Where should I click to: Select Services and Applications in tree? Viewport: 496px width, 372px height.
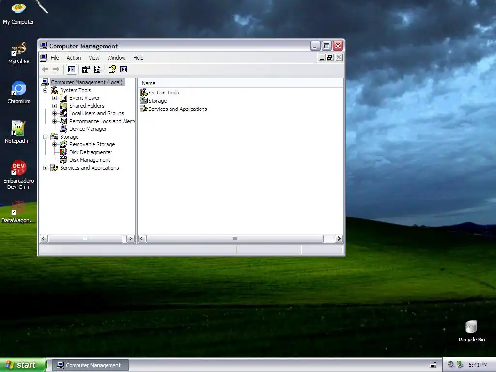90,168
